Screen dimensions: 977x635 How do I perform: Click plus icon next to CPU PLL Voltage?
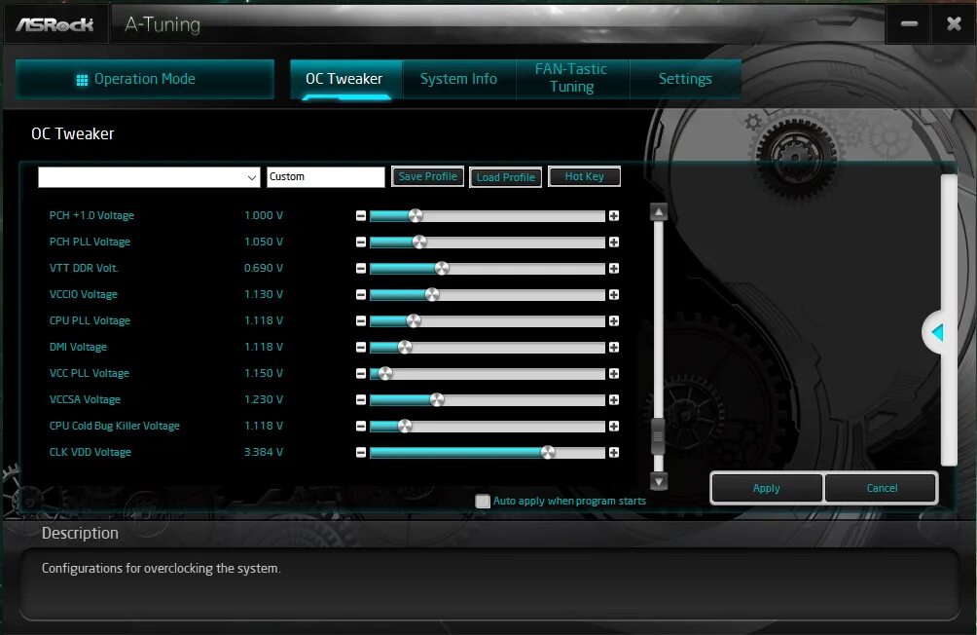(x=614, y=320)
